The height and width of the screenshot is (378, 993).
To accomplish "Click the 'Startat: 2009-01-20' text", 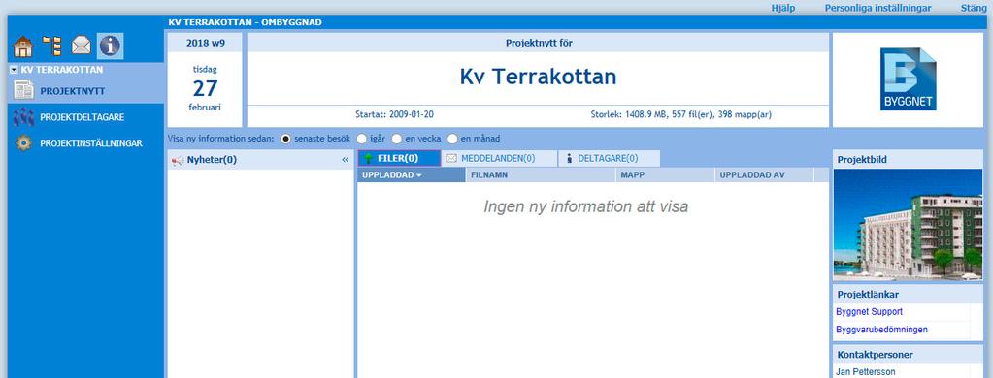I will (x=395, y=115).
